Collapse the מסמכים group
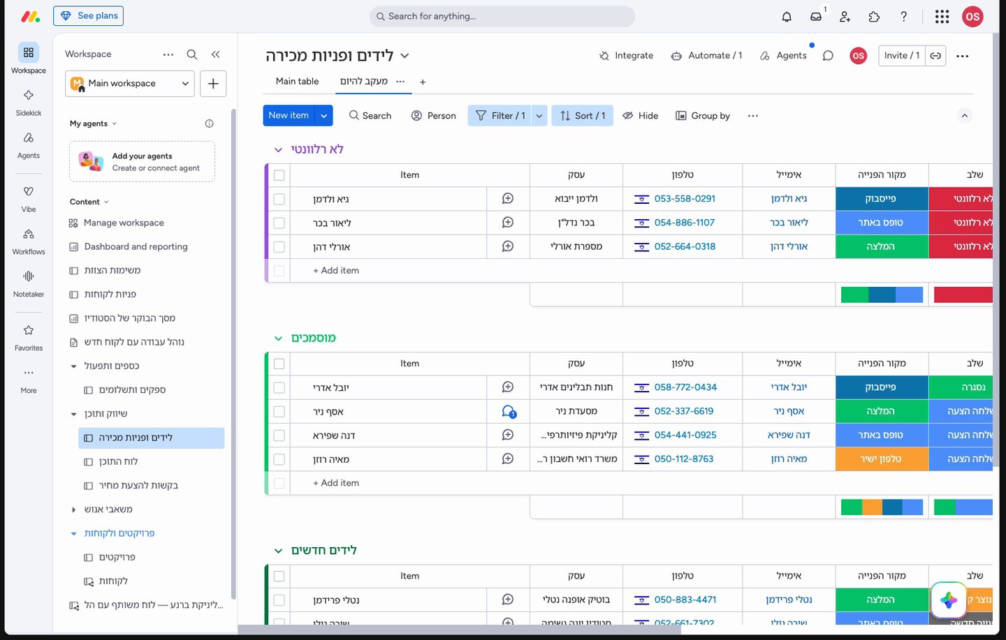 click(278, 338)
